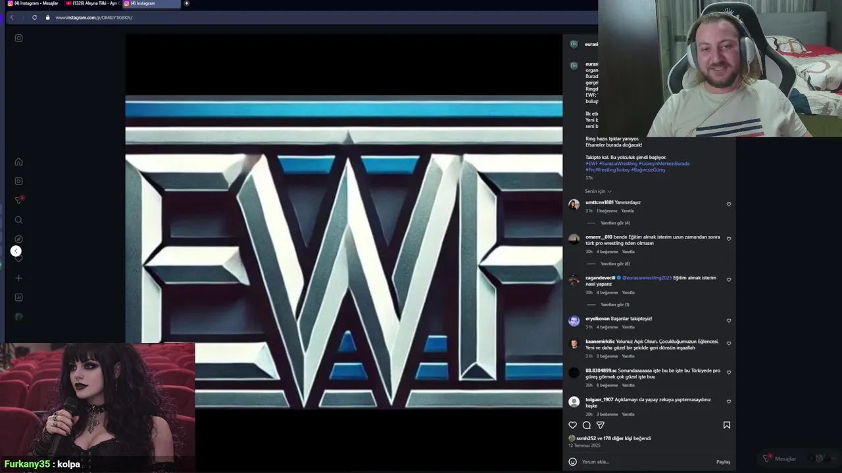Click the EWF logo post image
842x473 pixels.
tap(343, 253)
